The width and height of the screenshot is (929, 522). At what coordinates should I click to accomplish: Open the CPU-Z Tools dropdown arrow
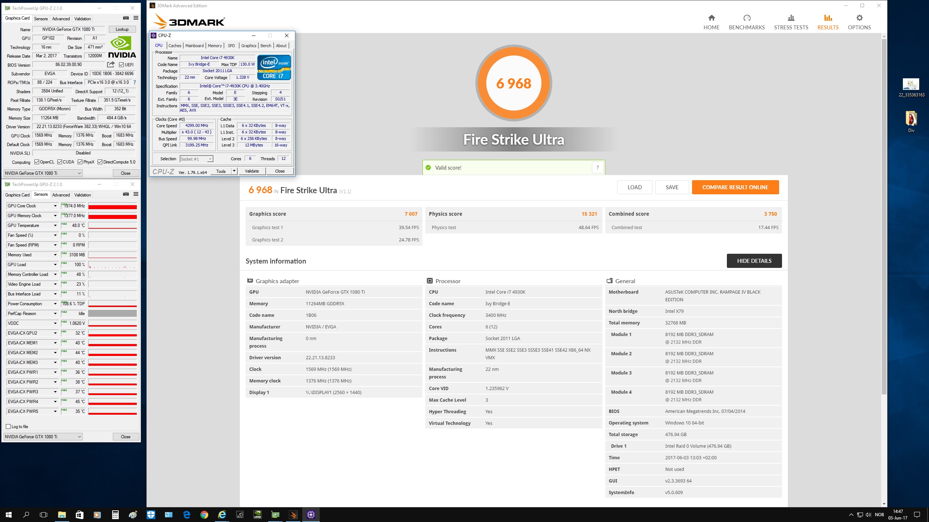point(234,171)
